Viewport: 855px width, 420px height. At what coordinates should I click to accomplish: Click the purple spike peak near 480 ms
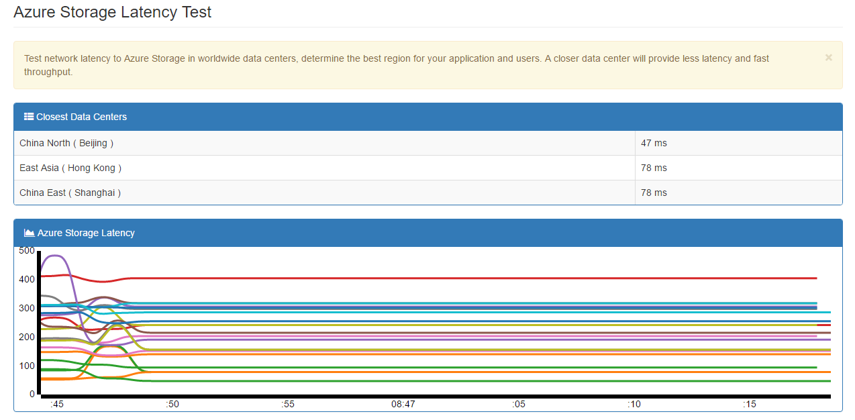[55, 256]
